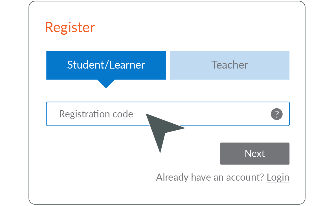Choose Student/Learner registration type

point(106,65)
